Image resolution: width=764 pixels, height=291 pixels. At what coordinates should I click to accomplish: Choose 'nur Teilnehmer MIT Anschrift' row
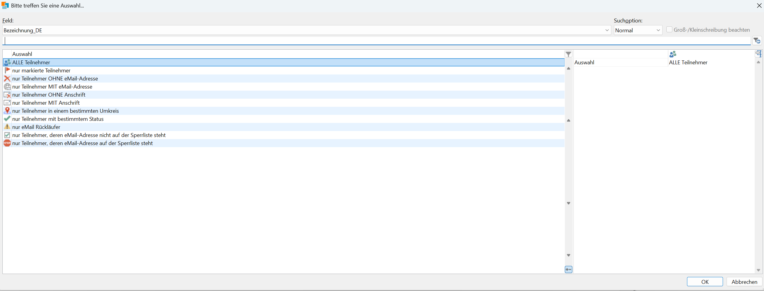click(46, 103)
